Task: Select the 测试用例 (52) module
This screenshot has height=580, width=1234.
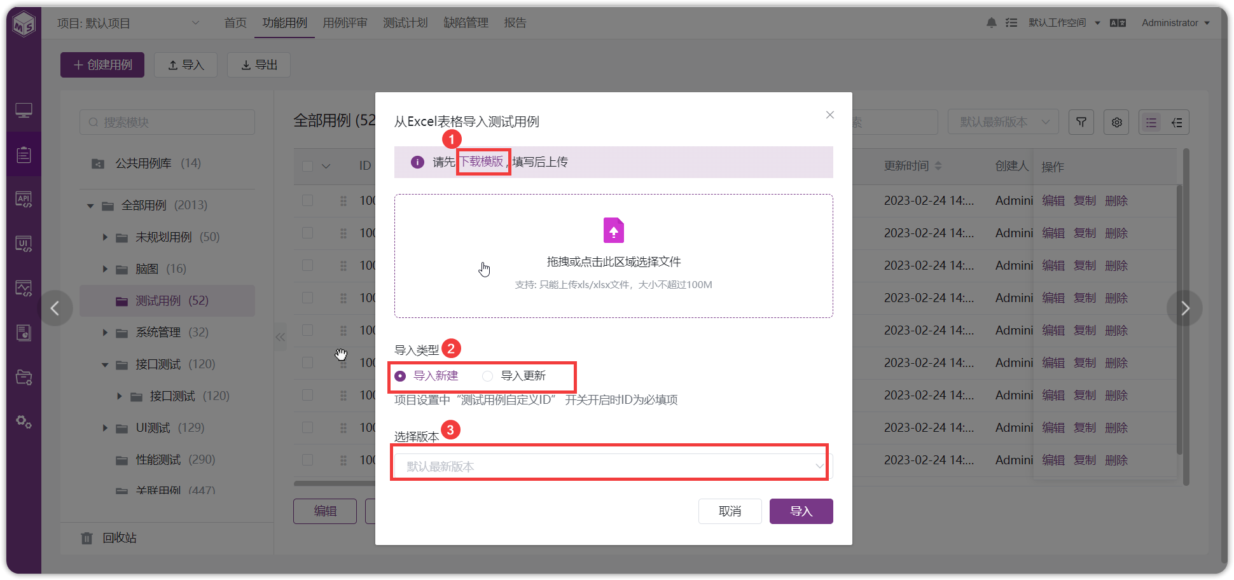Action: tap(167, 301)
